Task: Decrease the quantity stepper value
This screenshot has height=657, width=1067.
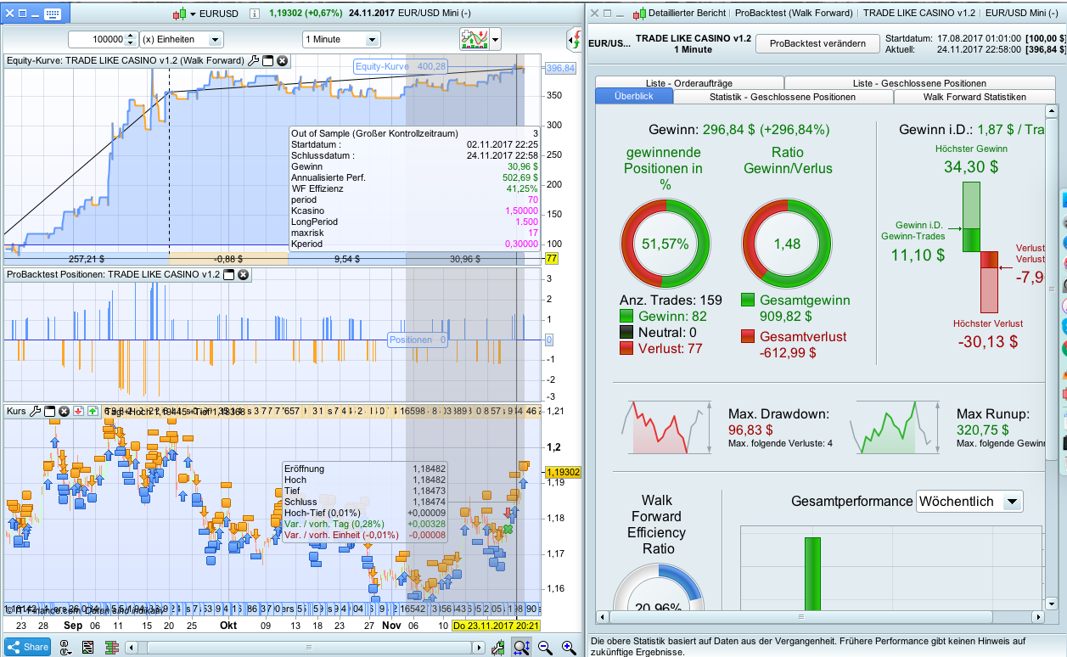Action: [x=131, y=43]
